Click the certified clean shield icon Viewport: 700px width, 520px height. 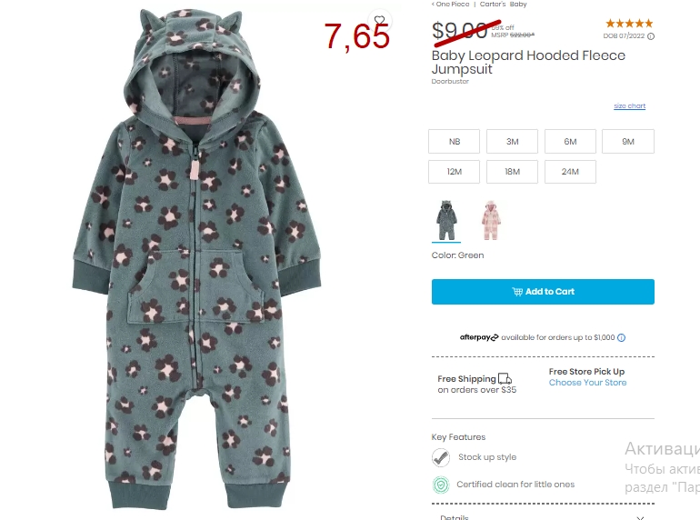441,485
